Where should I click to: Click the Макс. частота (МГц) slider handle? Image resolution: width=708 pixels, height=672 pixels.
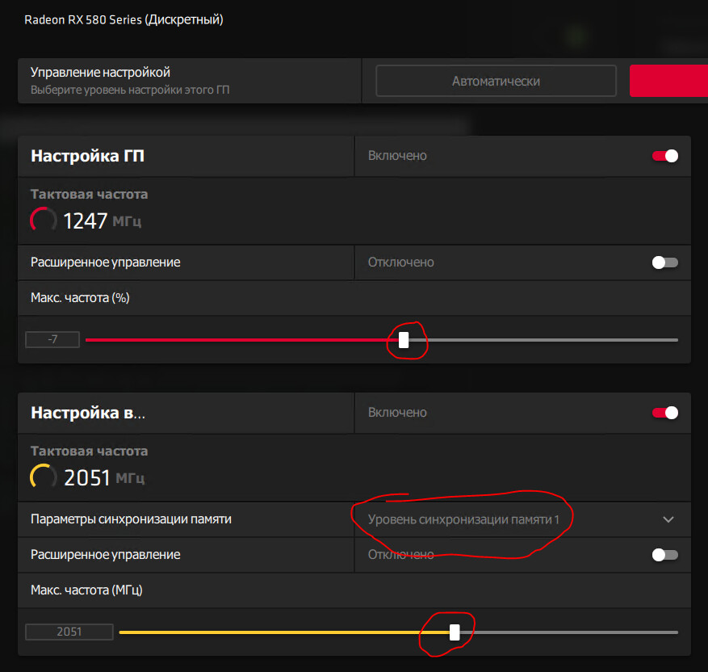(455, 632)
